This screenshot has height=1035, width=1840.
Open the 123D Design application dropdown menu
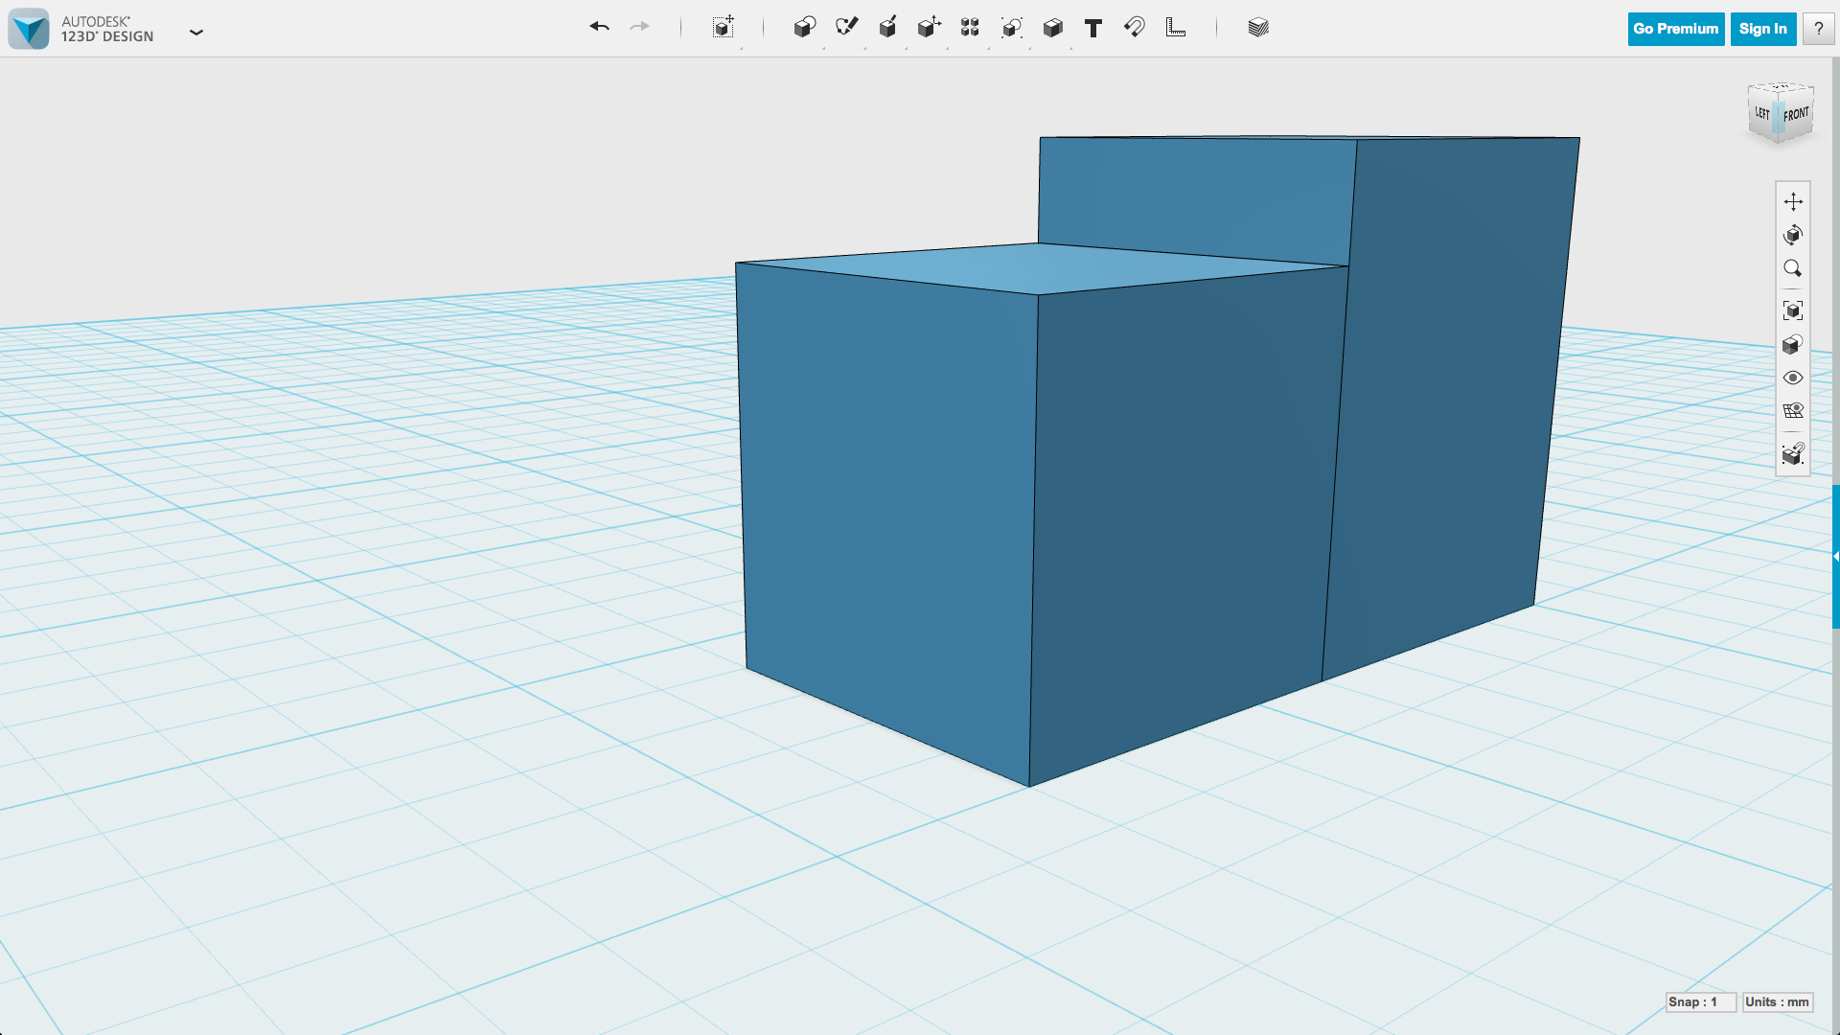[x=196, y=32]
